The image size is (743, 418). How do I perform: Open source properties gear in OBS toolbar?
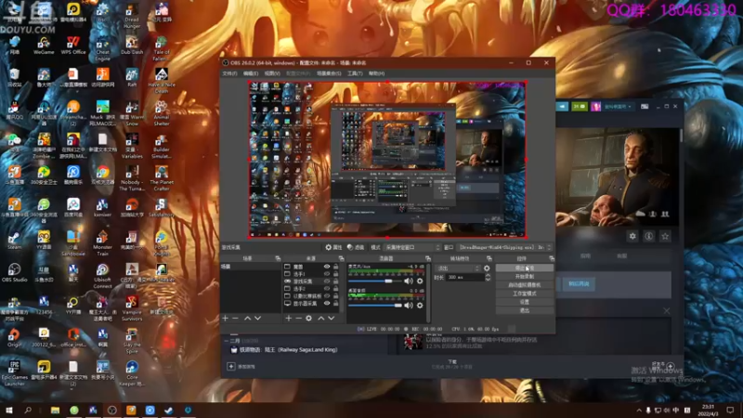333,247
